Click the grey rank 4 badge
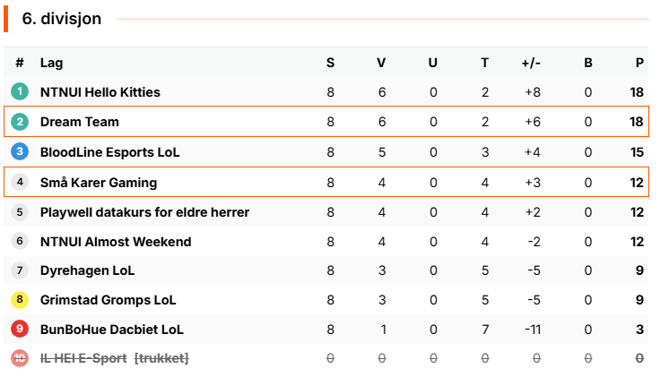The height and width of the screenshot is (377, 660). [20, 182]
